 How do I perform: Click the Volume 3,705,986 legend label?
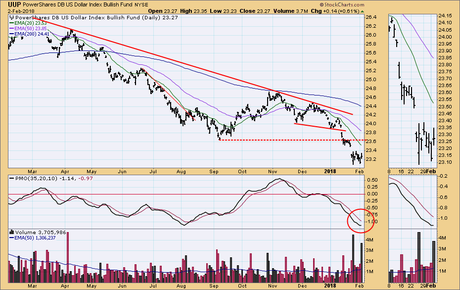tap(41, 232)
